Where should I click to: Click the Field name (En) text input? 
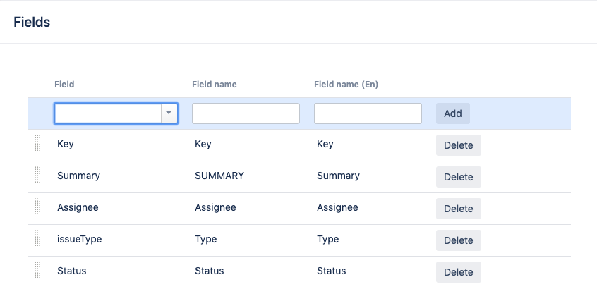pos(368,113)
